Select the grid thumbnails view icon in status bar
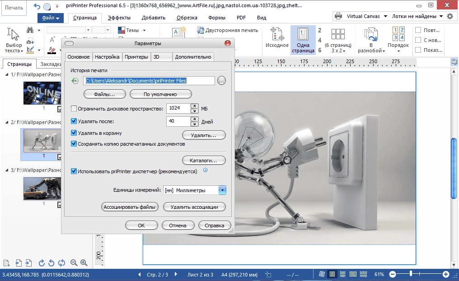459x281 pixels. [363, 274]
